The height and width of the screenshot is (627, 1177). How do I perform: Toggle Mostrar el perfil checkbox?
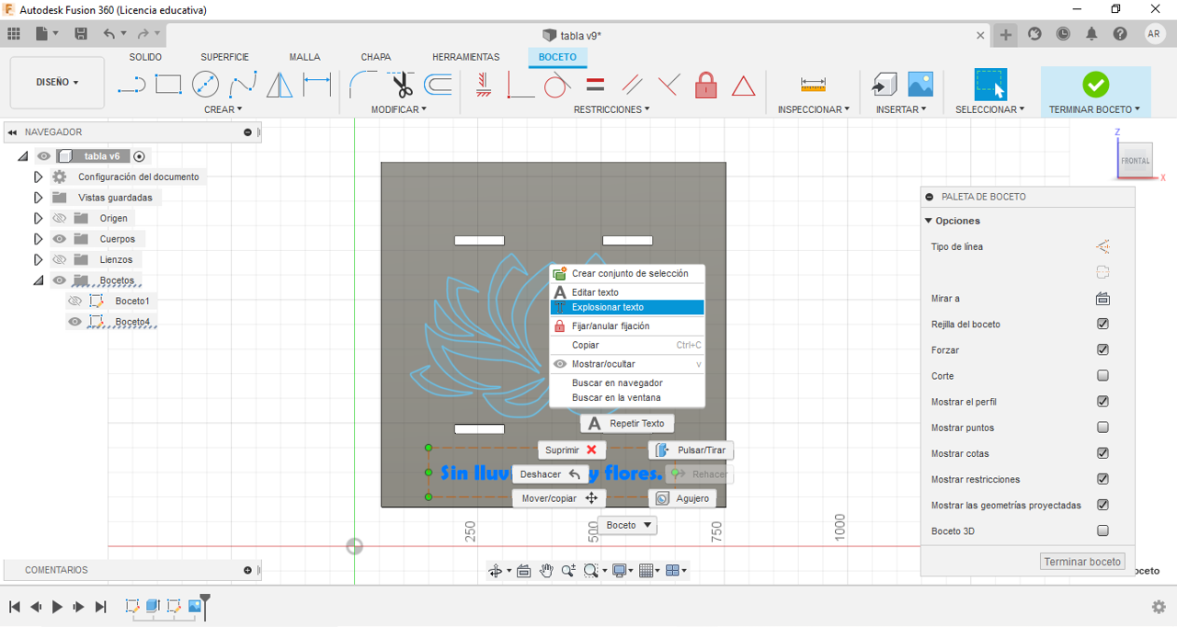[1103, 402]
